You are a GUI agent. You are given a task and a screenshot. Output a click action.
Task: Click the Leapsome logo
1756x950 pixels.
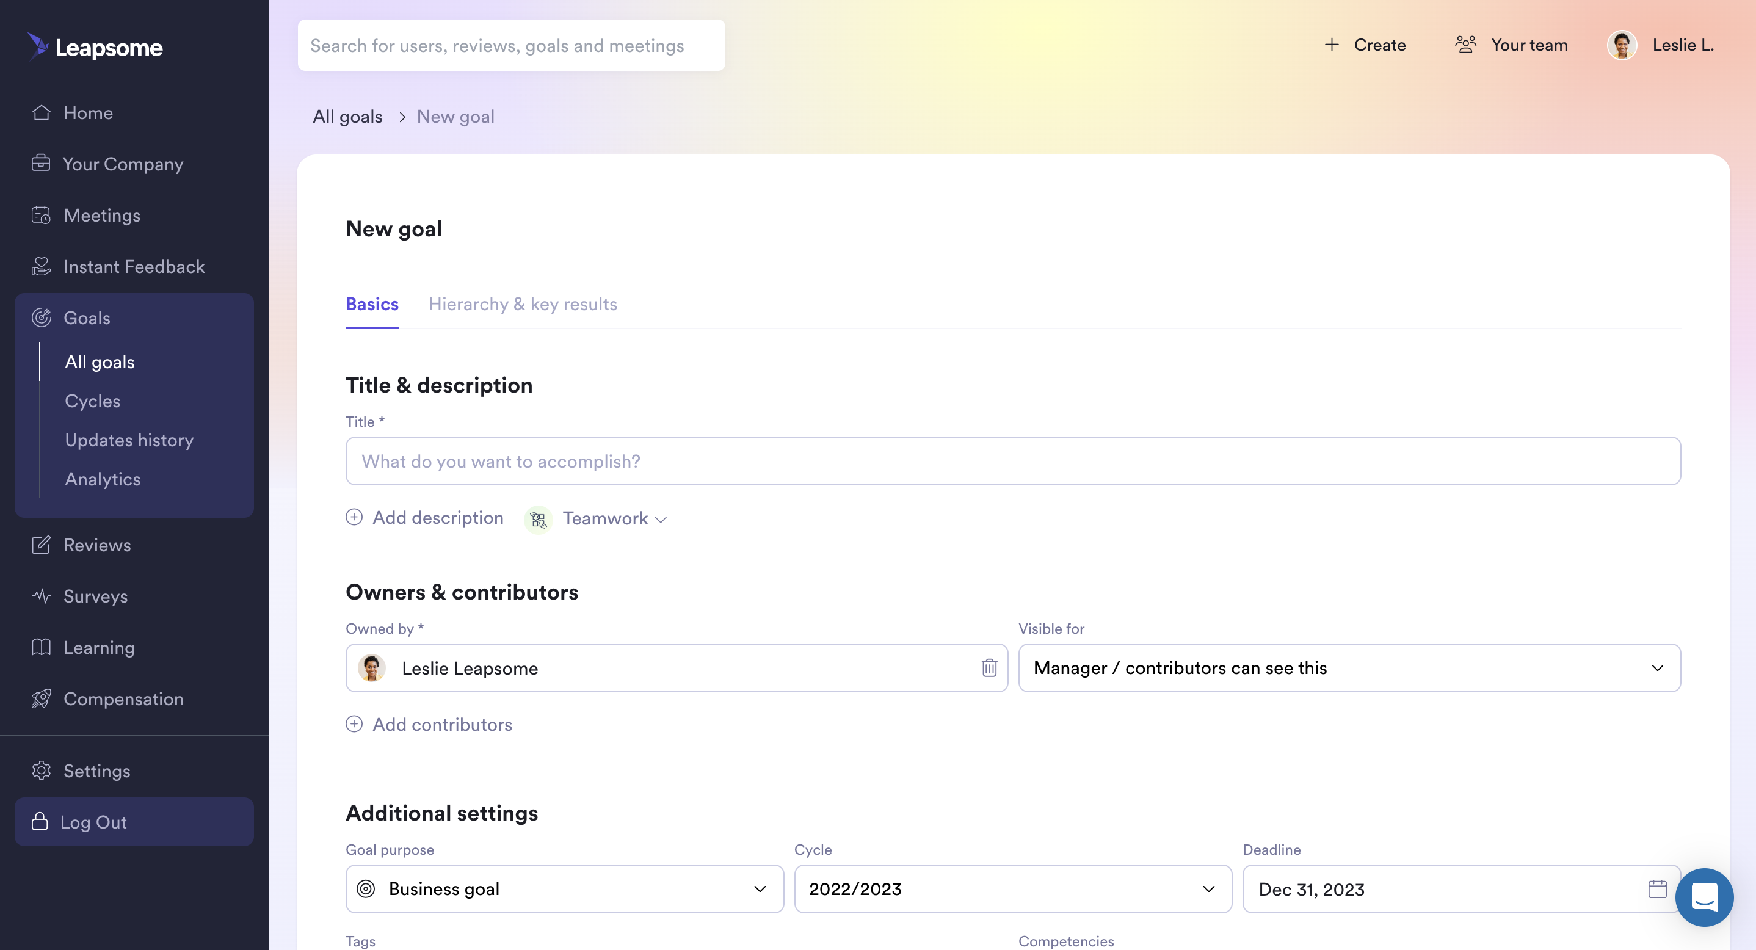(95, 46)
